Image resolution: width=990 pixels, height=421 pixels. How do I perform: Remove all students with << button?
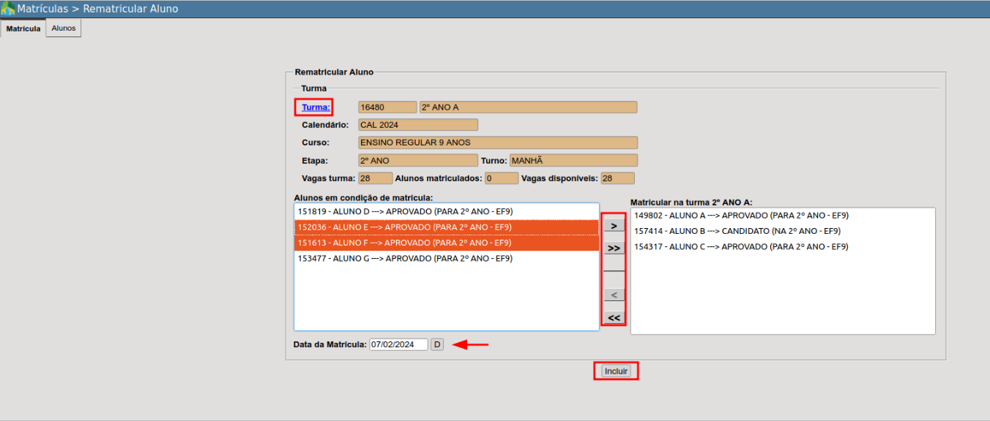614,318
